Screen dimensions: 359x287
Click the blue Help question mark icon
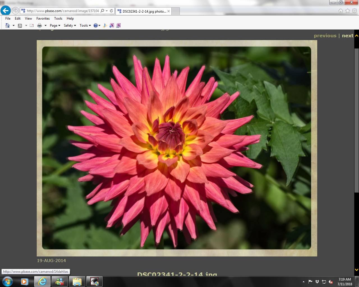click(x=96, y=26)
